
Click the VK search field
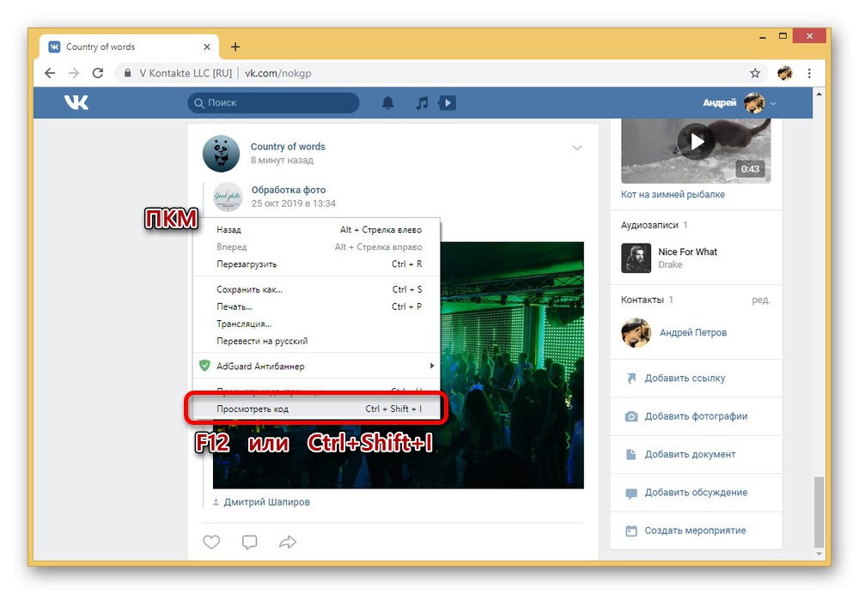pyautogui.click(x=273, y=102)
